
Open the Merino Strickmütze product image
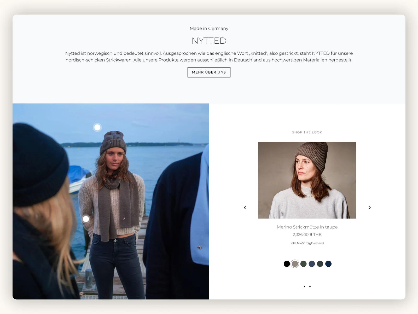pos(307,180)
